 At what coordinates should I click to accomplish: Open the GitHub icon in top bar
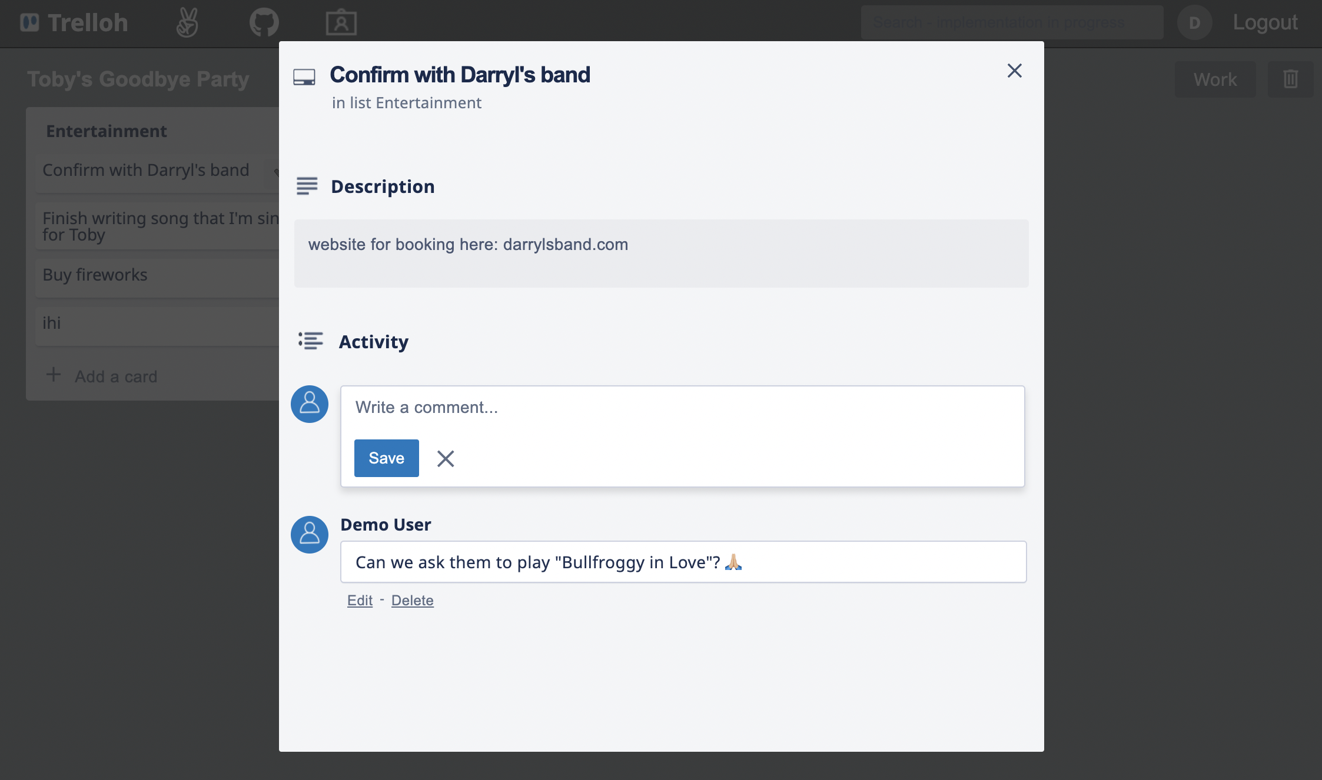click(264, 22)
